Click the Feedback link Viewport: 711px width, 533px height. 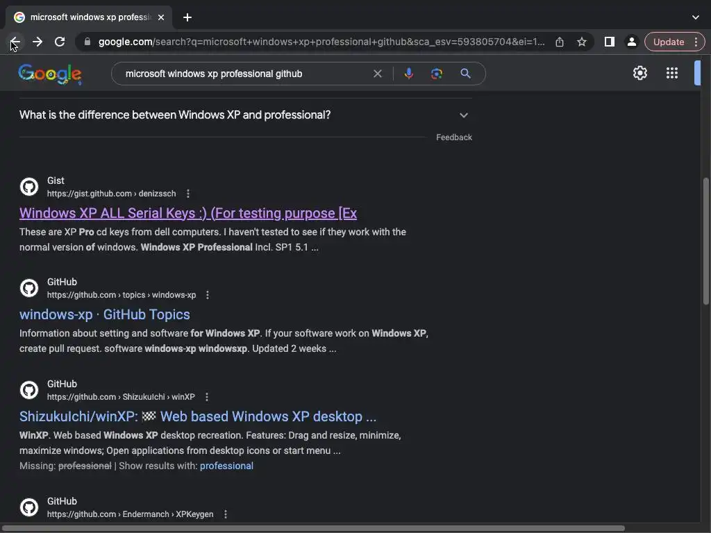(454, 137)
